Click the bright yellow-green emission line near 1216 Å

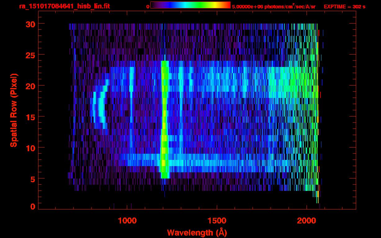pos(165,120)
